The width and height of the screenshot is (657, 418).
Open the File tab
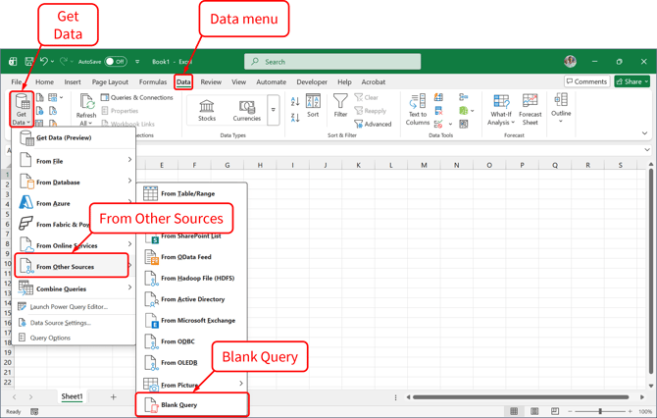(x=17, y=82)
